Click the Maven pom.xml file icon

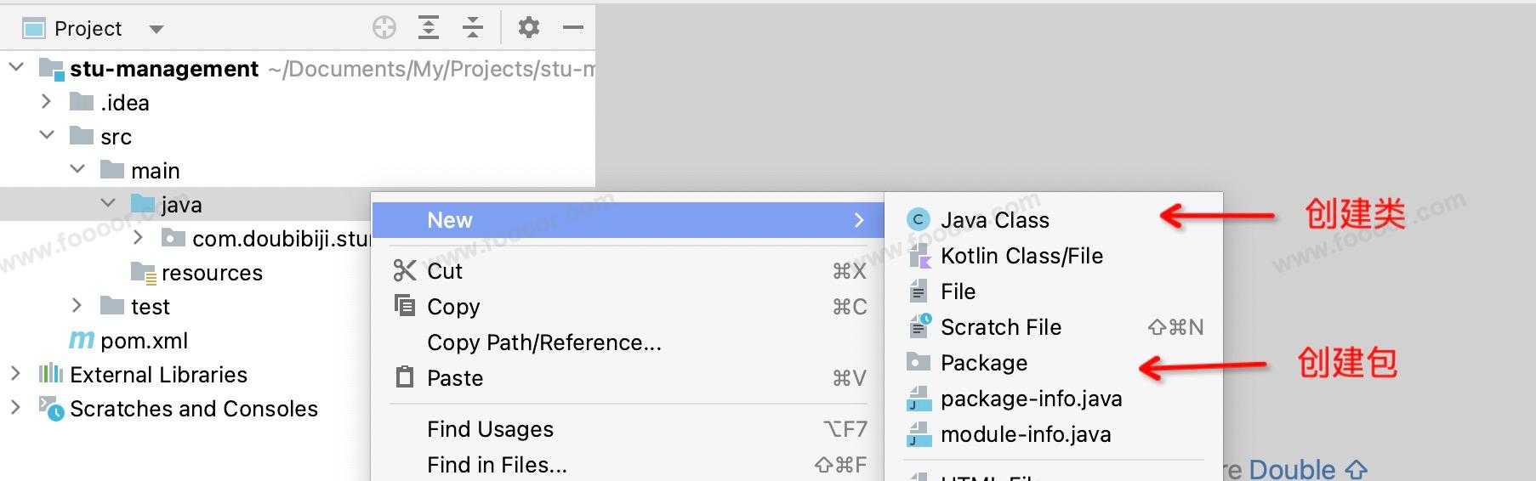[x=82, y=341]
